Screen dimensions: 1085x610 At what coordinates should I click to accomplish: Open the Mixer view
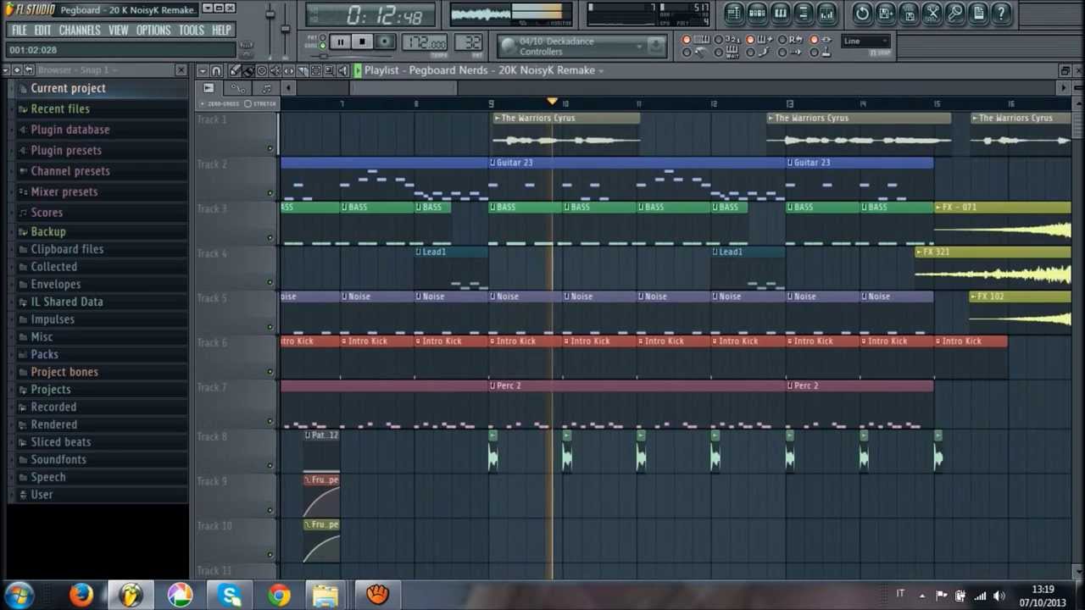pos(827,14)
